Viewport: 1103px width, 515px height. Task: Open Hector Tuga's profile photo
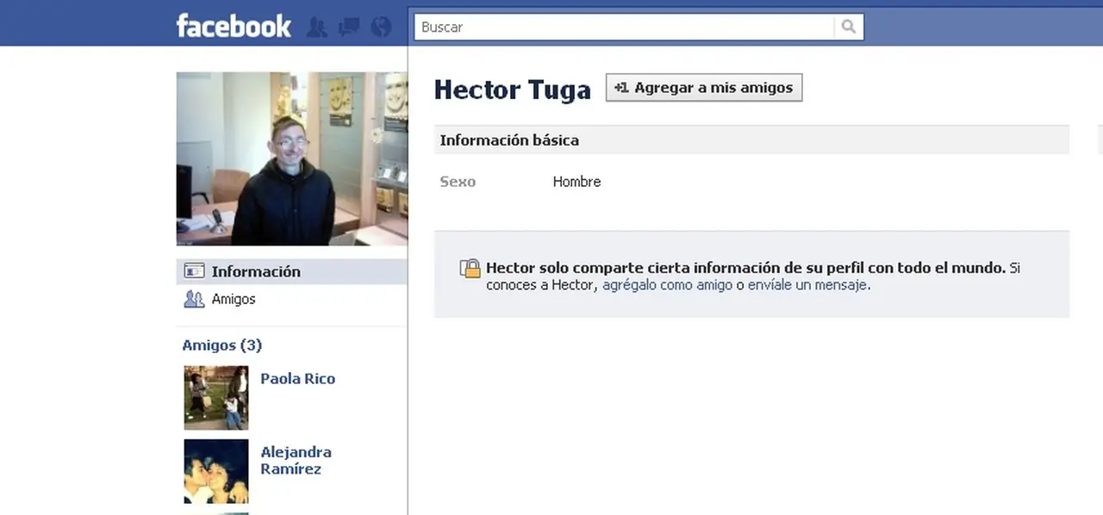[x=292, y=158]
